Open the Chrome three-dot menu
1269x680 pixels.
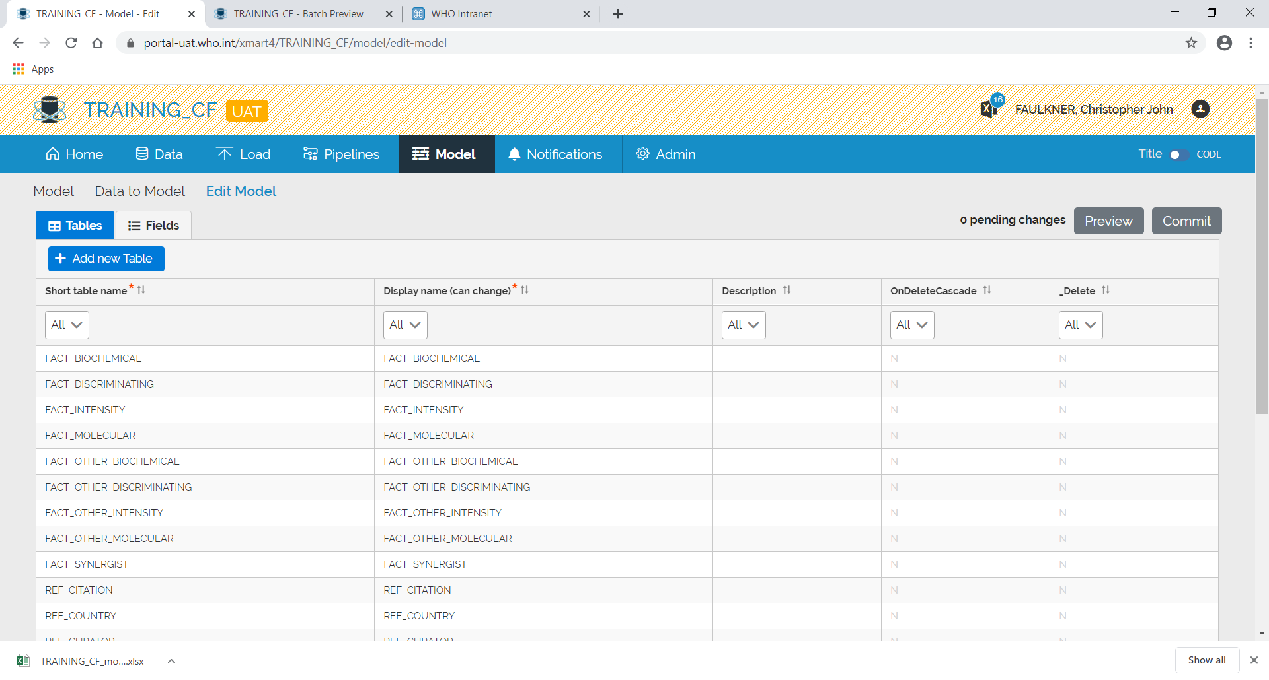1250,43
